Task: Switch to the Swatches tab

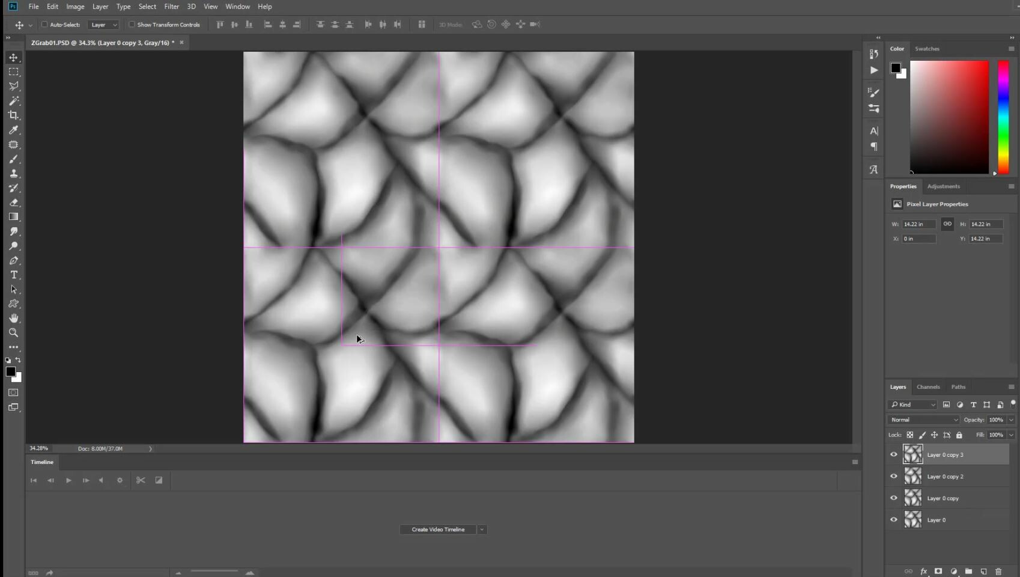Action: coord(927,49)
